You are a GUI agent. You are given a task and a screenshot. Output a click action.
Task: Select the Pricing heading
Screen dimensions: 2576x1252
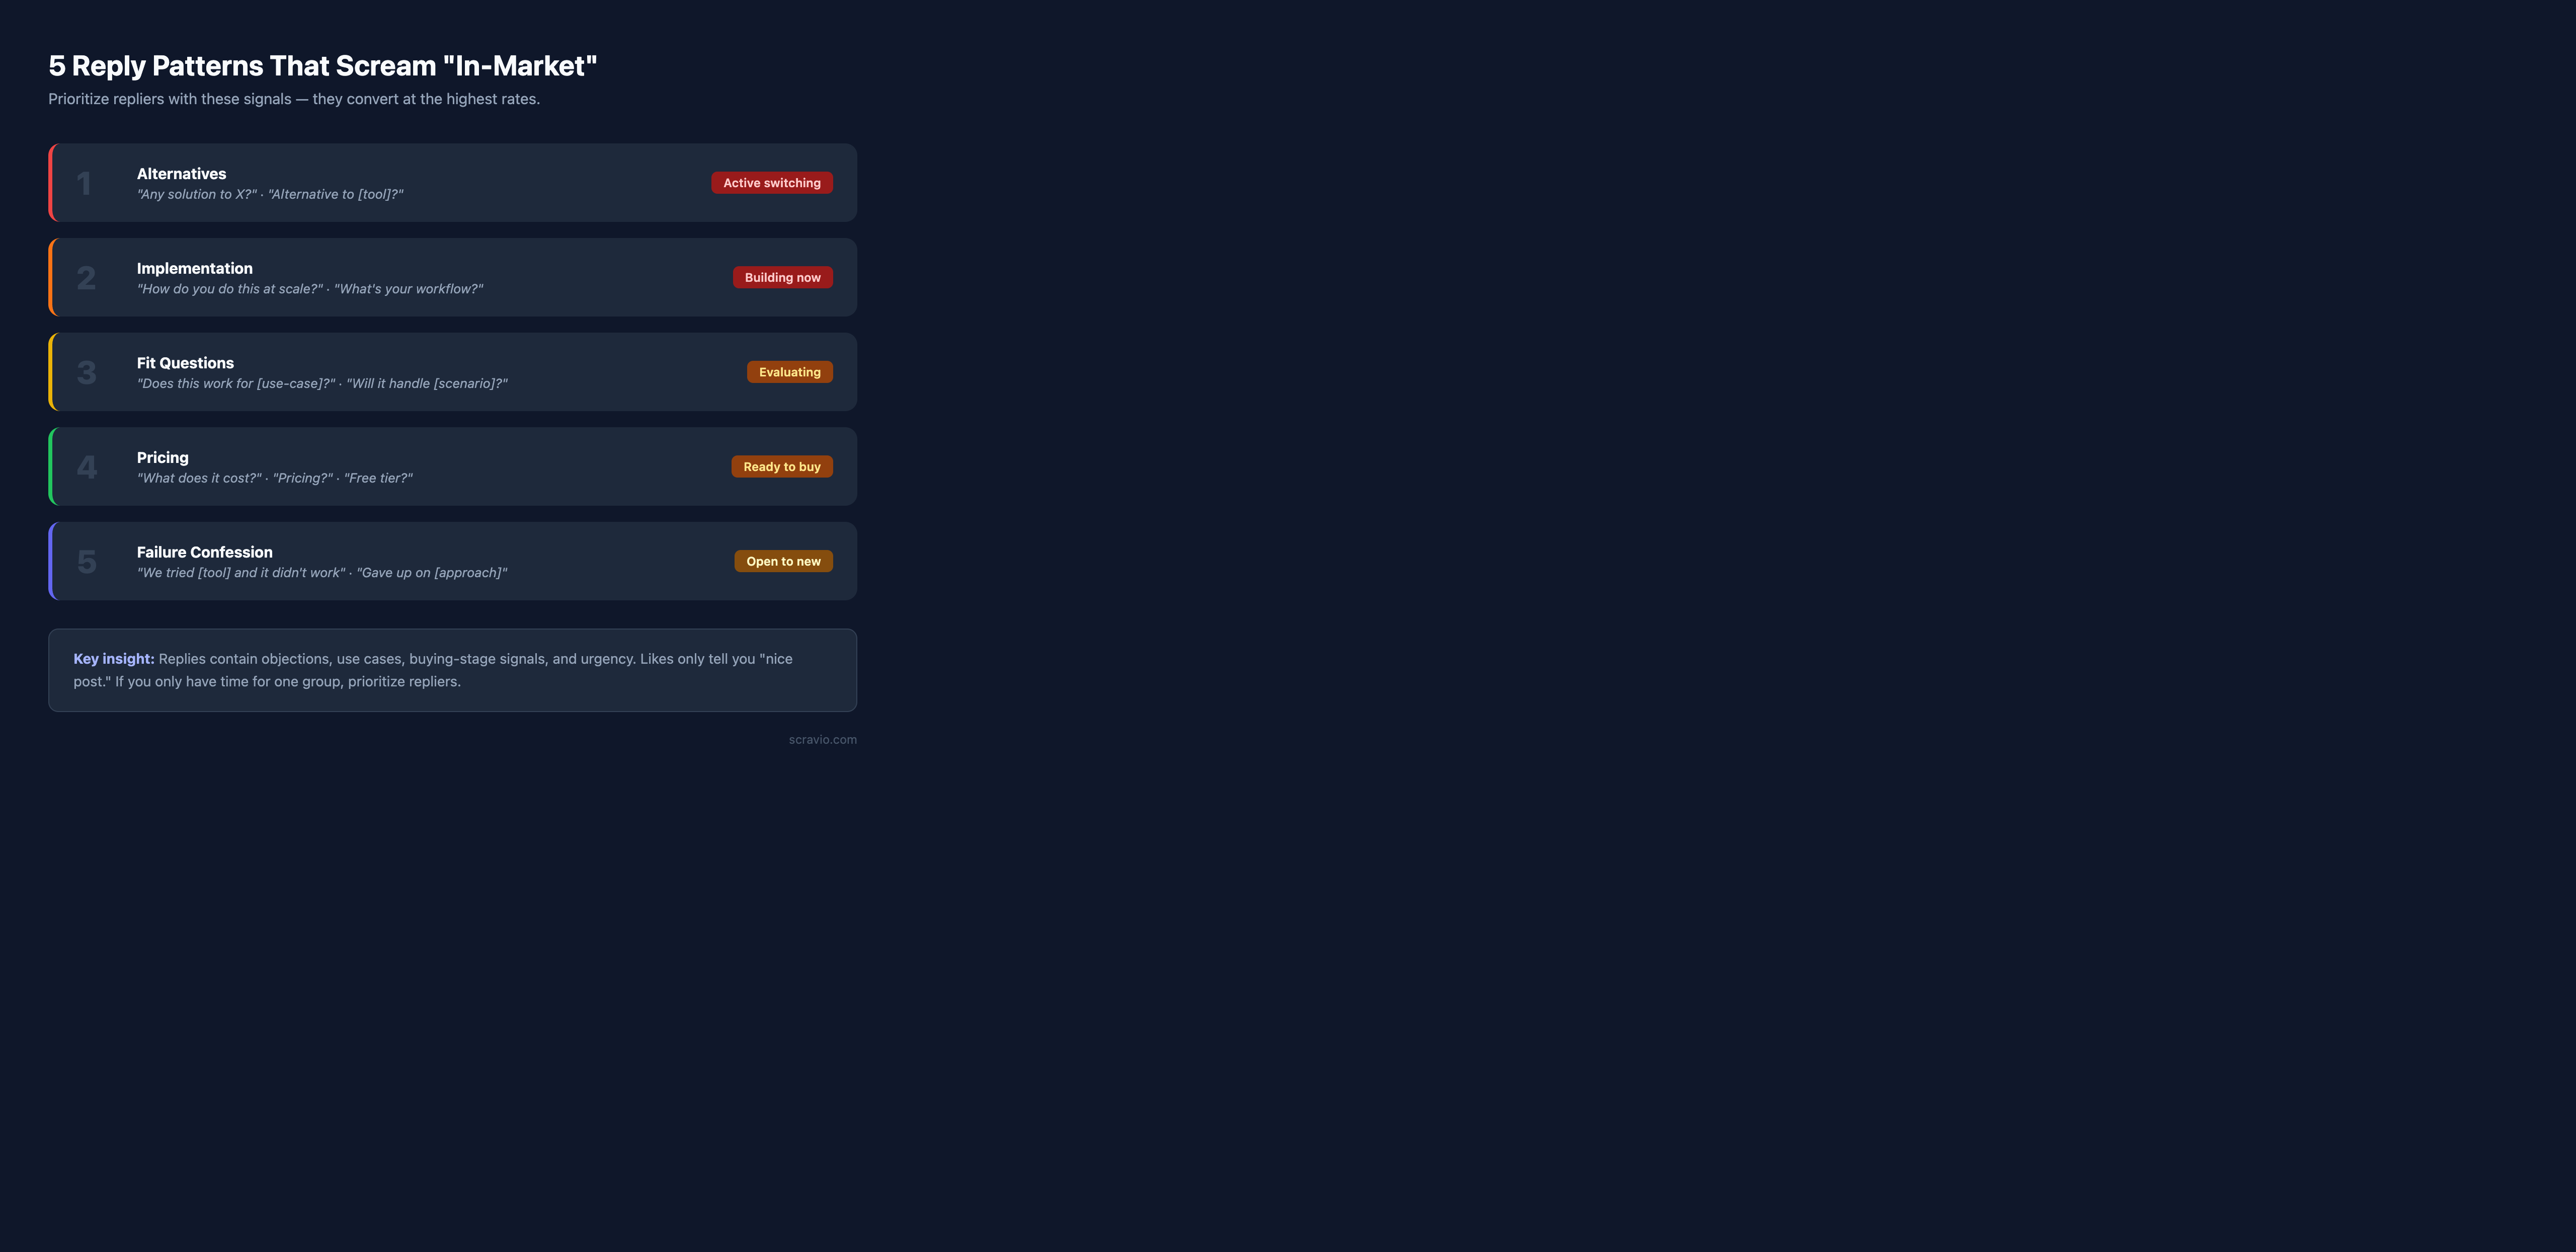click(x=162, y=457)
